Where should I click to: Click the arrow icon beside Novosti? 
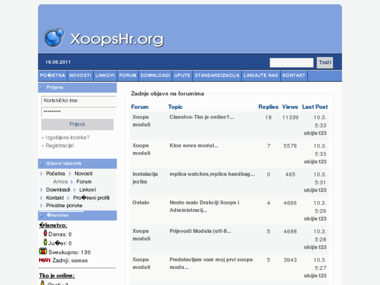(70, 174)
